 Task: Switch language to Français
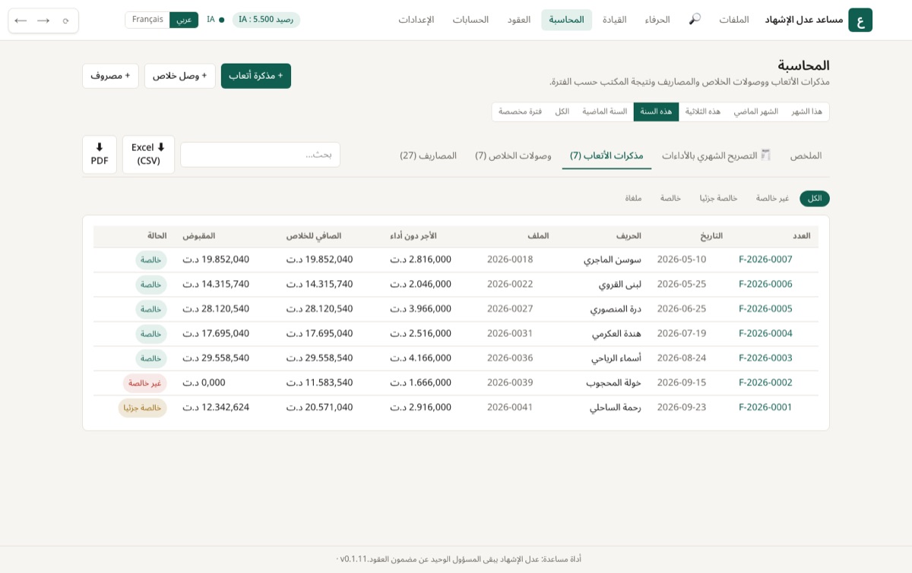coord(147,20)
